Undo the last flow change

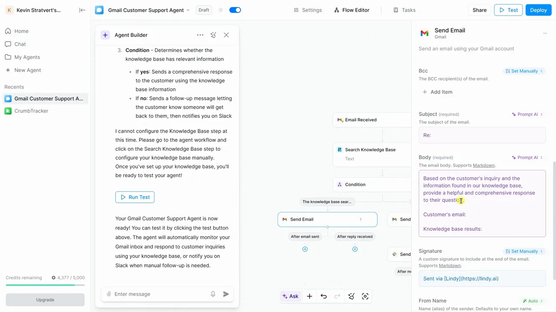(x=324, y=296)
